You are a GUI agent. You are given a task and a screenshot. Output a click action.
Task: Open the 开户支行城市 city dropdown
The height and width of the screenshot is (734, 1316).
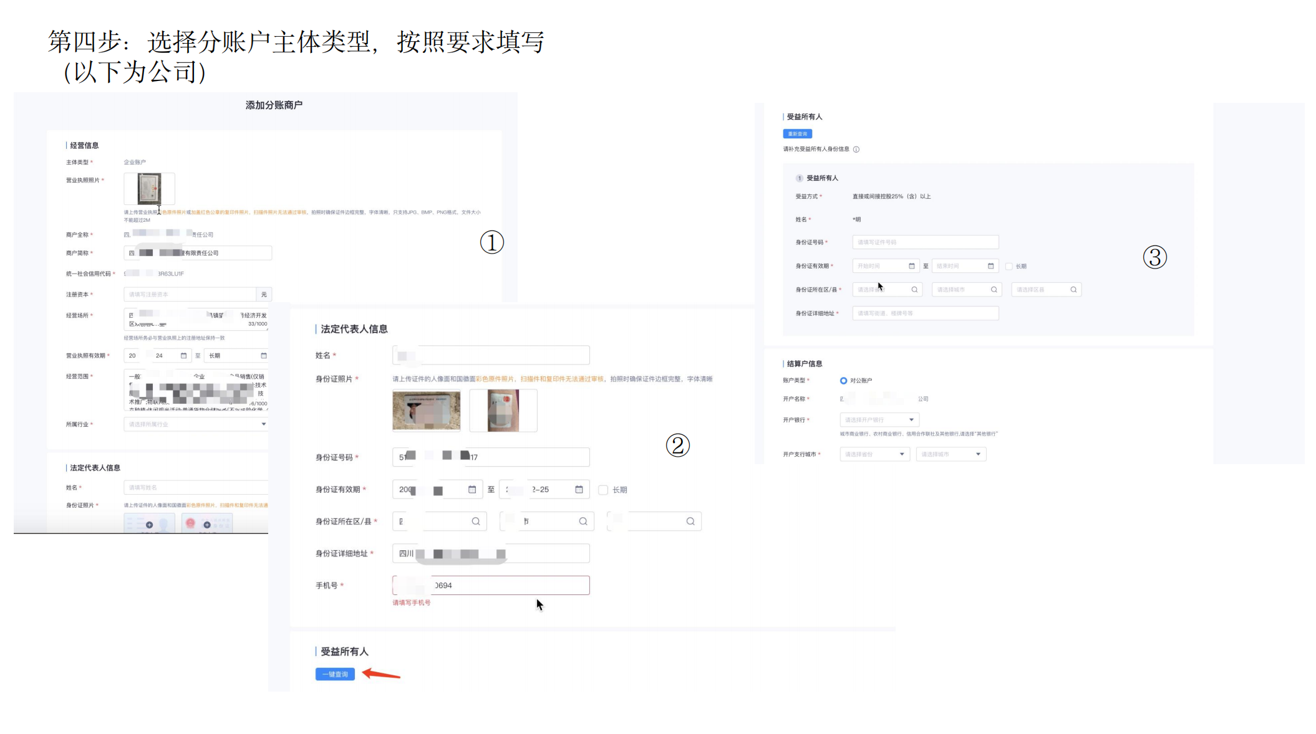(951, 454)
